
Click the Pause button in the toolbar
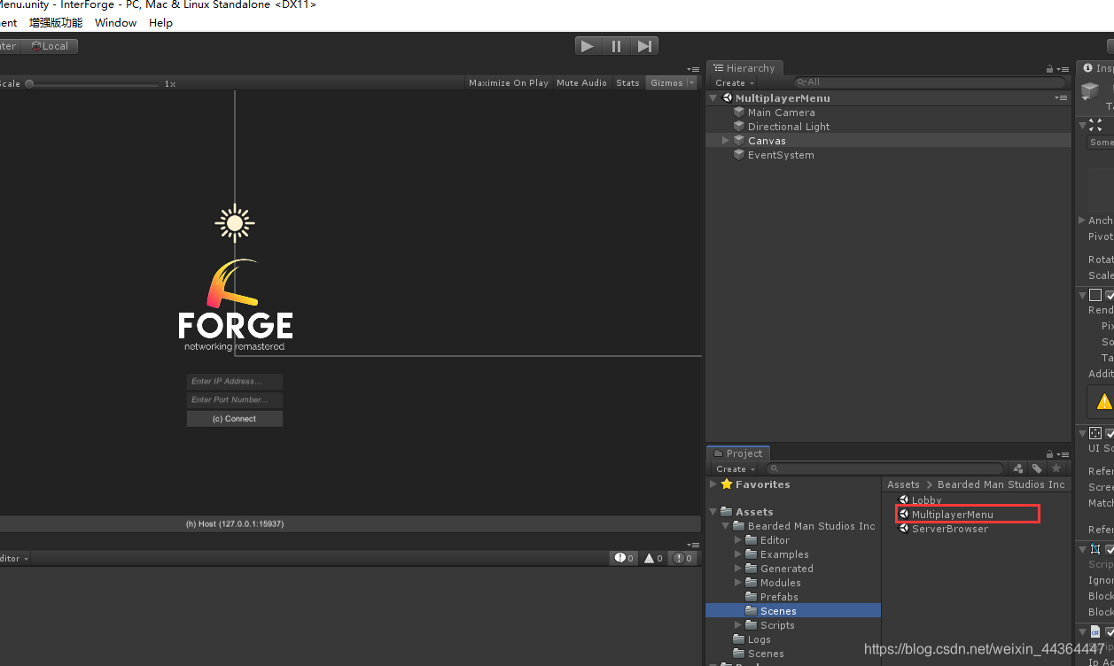pyautogui.click(x=616, y=46)
